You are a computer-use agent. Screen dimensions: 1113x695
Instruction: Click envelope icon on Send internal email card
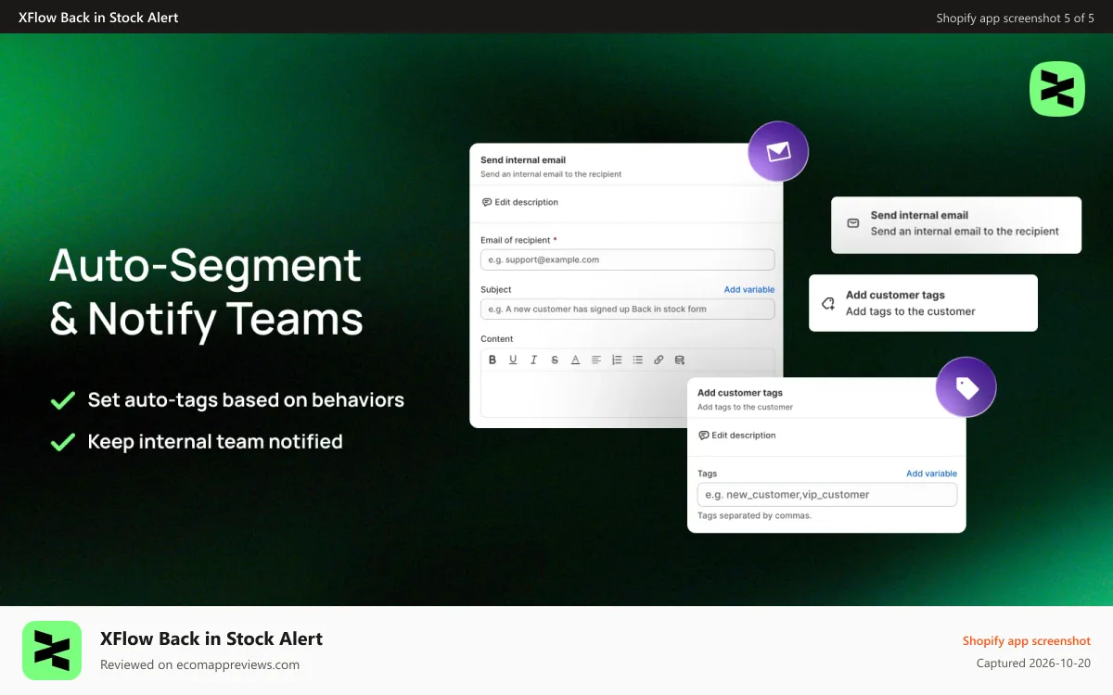pos(852,223)
